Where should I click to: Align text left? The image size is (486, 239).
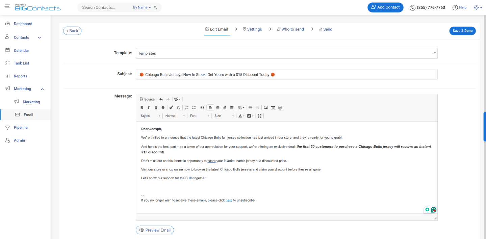tap(210, 108)
